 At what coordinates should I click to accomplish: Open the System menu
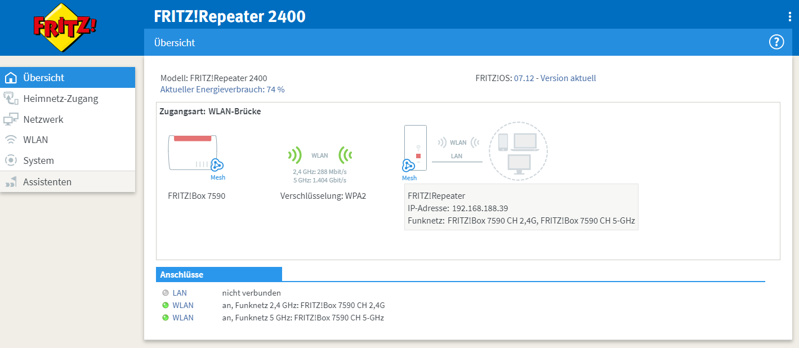[68, 160]
